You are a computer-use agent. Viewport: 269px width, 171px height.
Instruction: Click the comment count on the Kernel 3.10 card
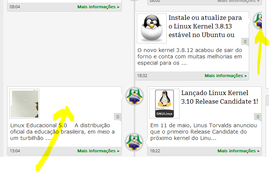258,117
